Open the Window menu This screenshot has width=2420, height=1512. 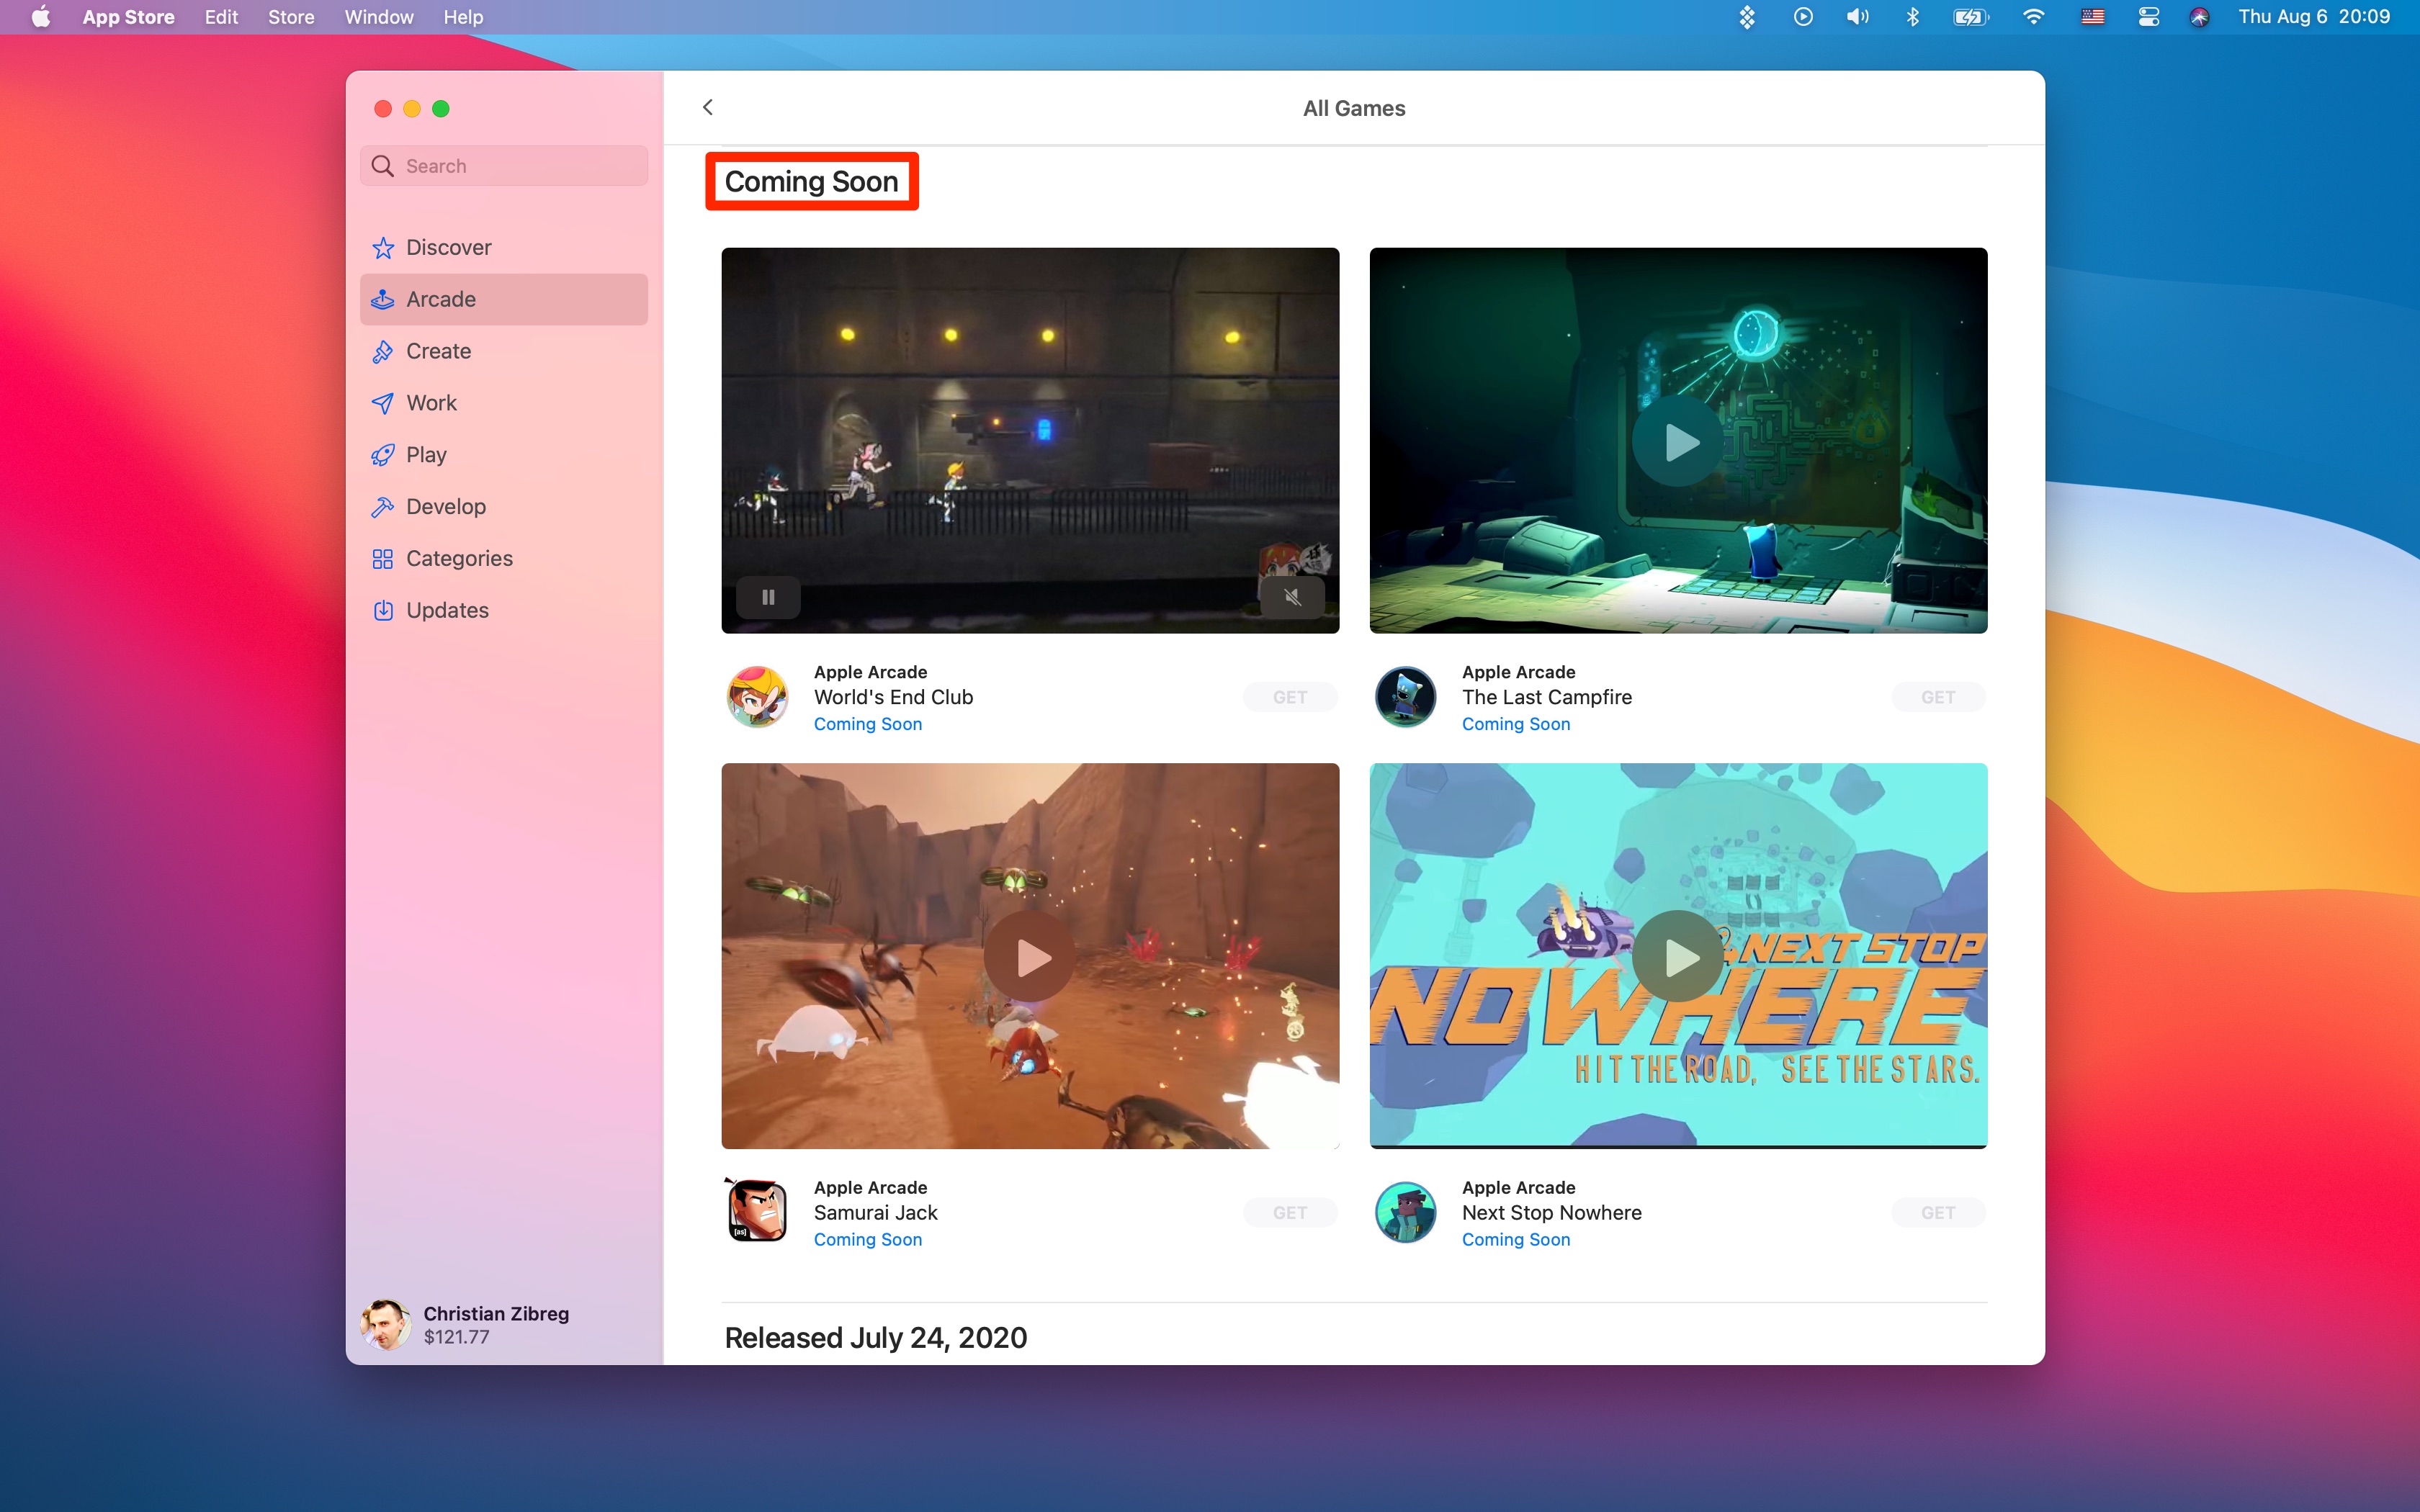[x=378, y=17]
